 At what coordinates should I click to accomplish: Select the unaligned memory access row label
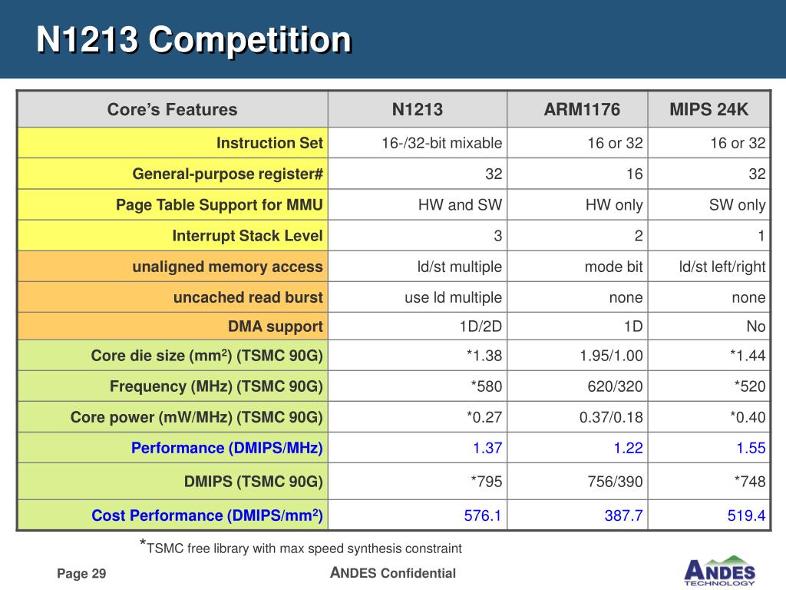227,267
